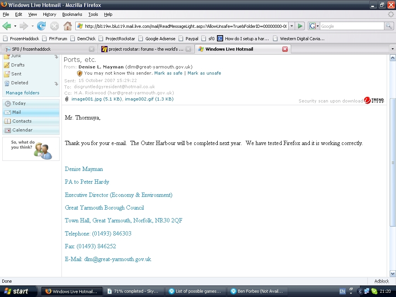Open the DemChick bookmark
The width and height of the screenshot is (396, 297).
(x=83, y=39)
